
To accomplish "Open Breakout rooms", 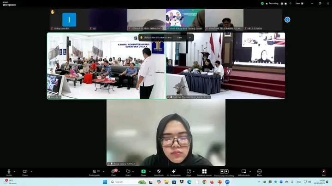I will point(204,172).
